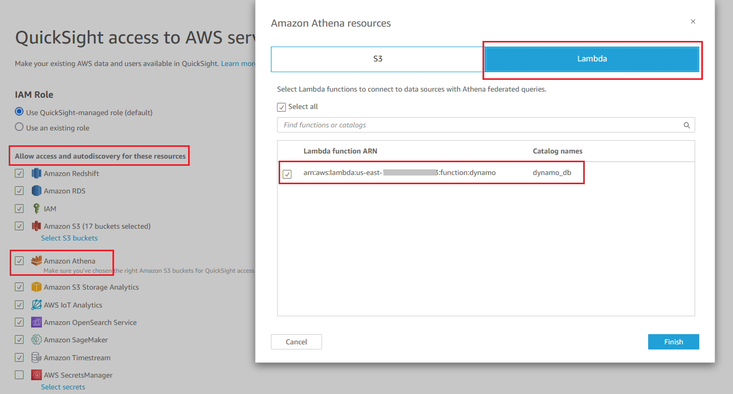Click the Amazon Athena resources dialog title

click(331, 23)
